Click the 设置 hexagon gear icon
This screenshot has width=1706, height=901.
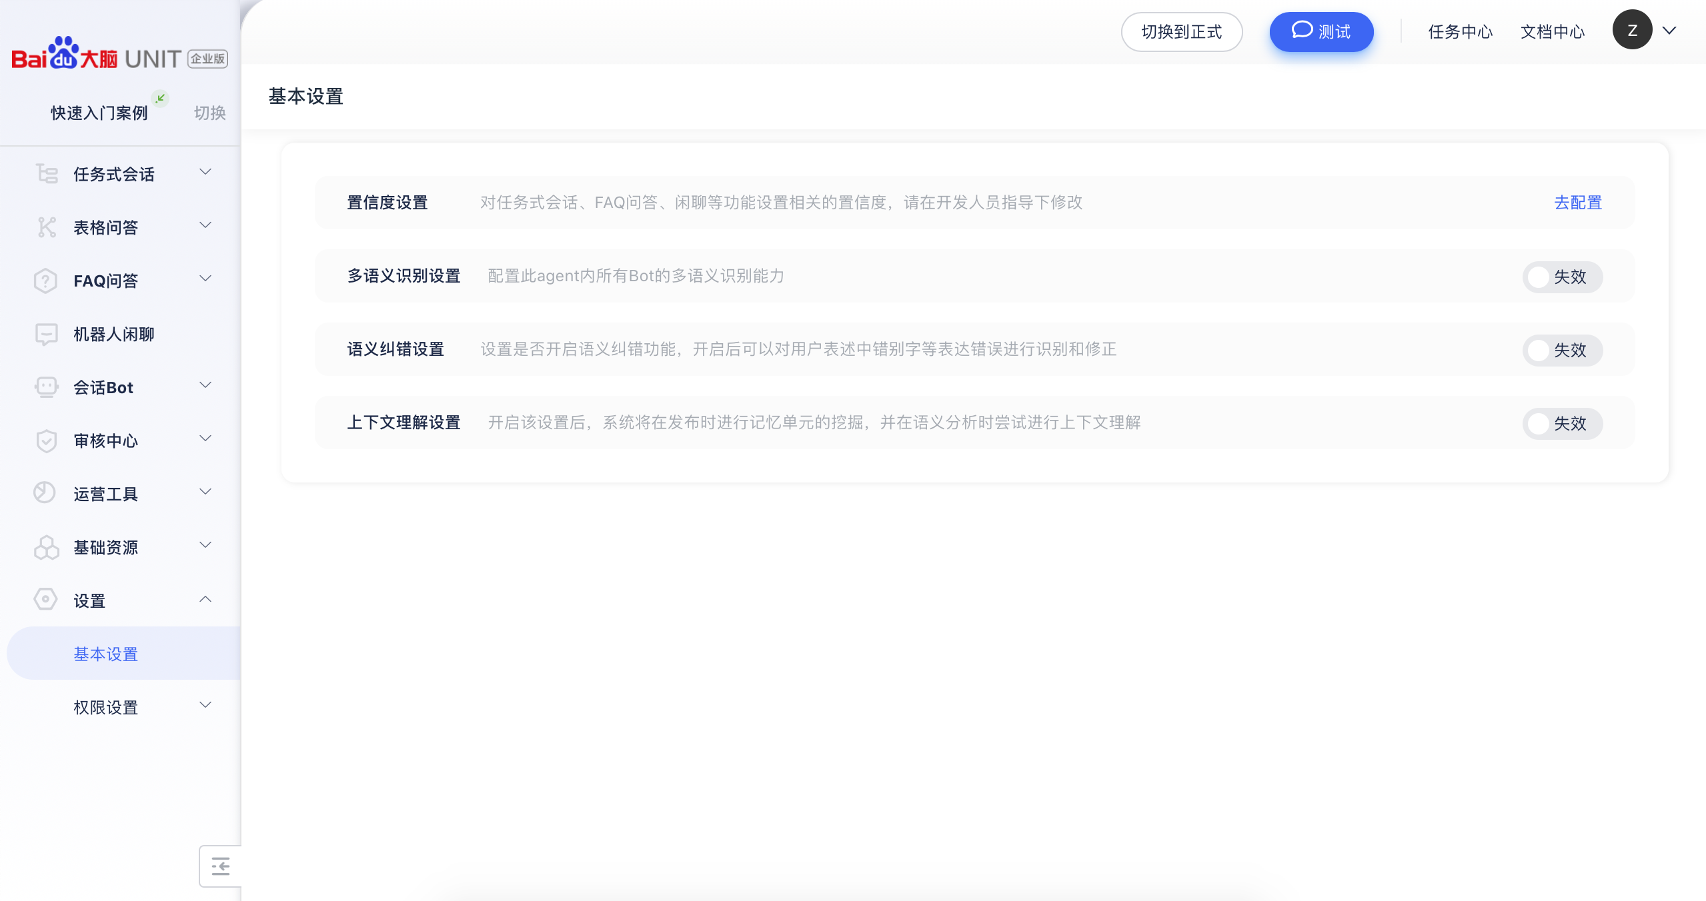coord(45,599)
